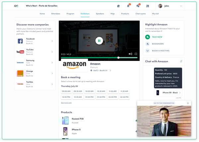Screen dimensions: 199x142
Task: Select the Exhibitors tab
Action: [x=85, y=14]
